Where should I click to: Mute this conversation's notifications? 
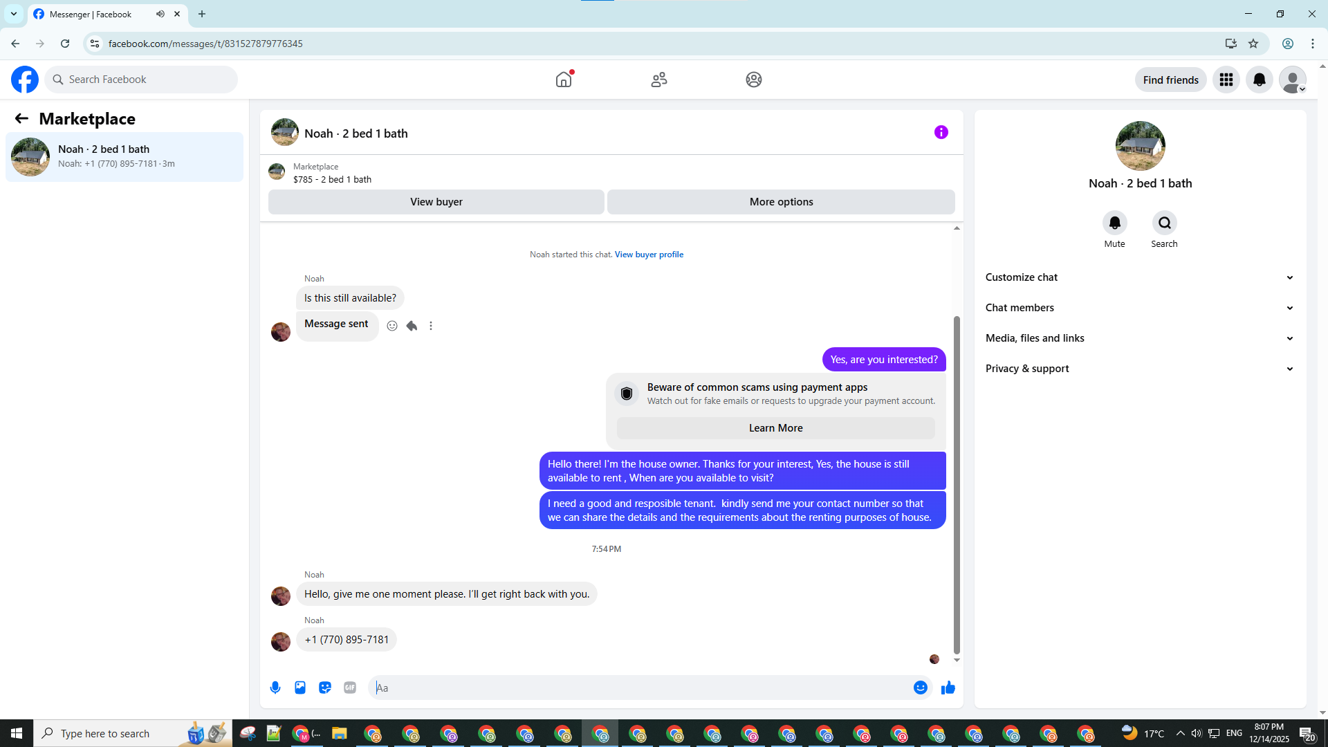point(1114,223)
